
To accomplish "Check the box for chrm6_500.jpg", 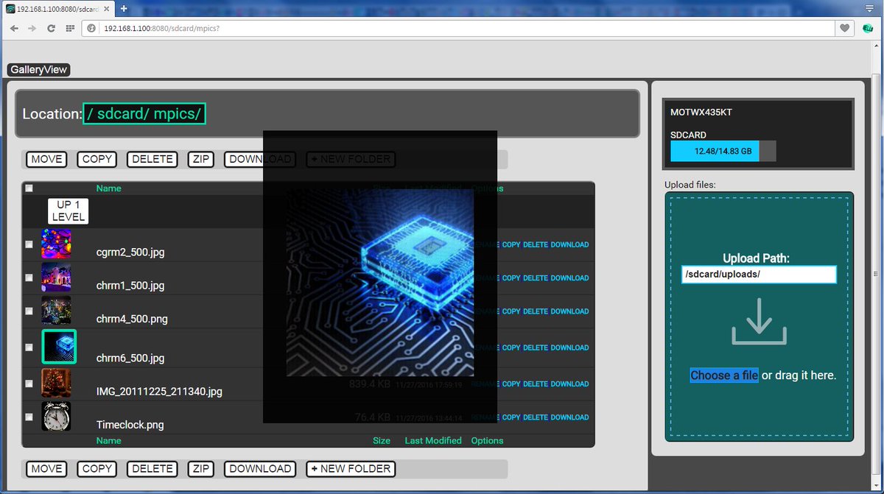I will (29, 347).
